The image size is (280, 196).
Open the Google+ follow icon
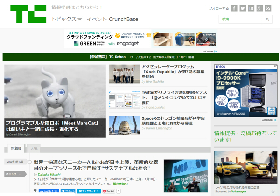pos(259,8)
